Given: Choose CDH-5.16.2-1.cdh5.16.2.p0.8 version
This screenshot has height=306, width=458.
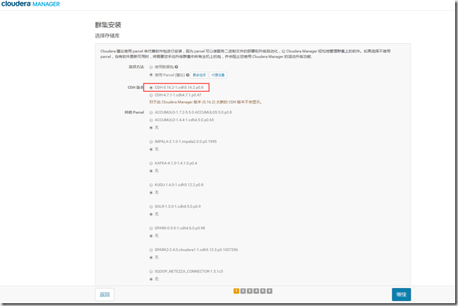Looking at the screenshot, I should click(x=151, y=88).
